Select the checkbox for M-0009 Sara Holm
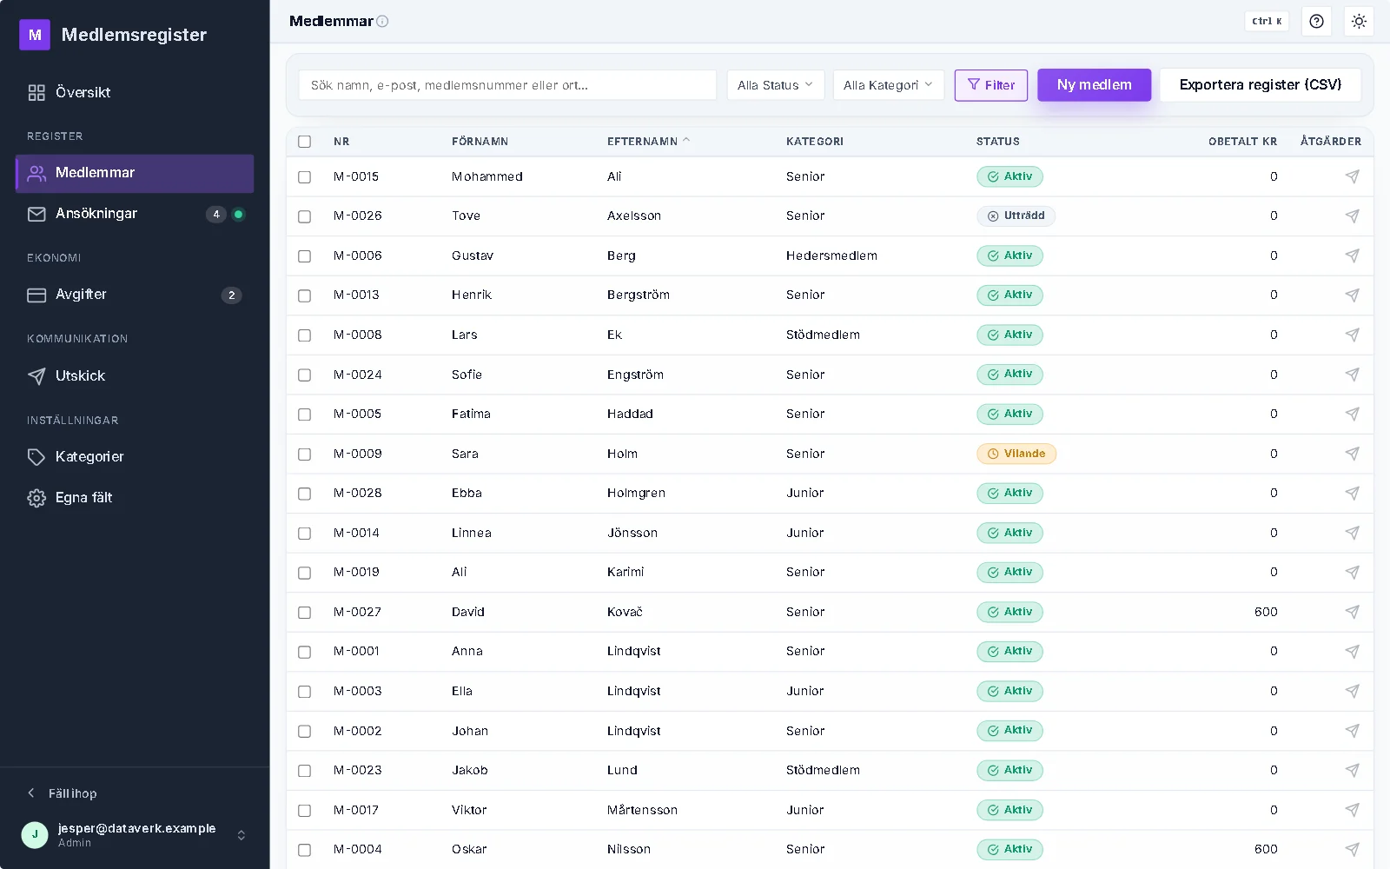Viewport: 1390px width, 869px height. (304, 454)
